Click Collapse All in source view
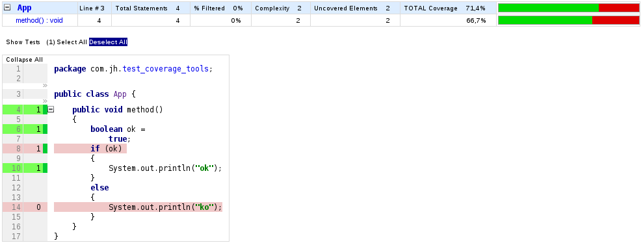Viewport: 643px width, 245px height. (x=24, y=60)
